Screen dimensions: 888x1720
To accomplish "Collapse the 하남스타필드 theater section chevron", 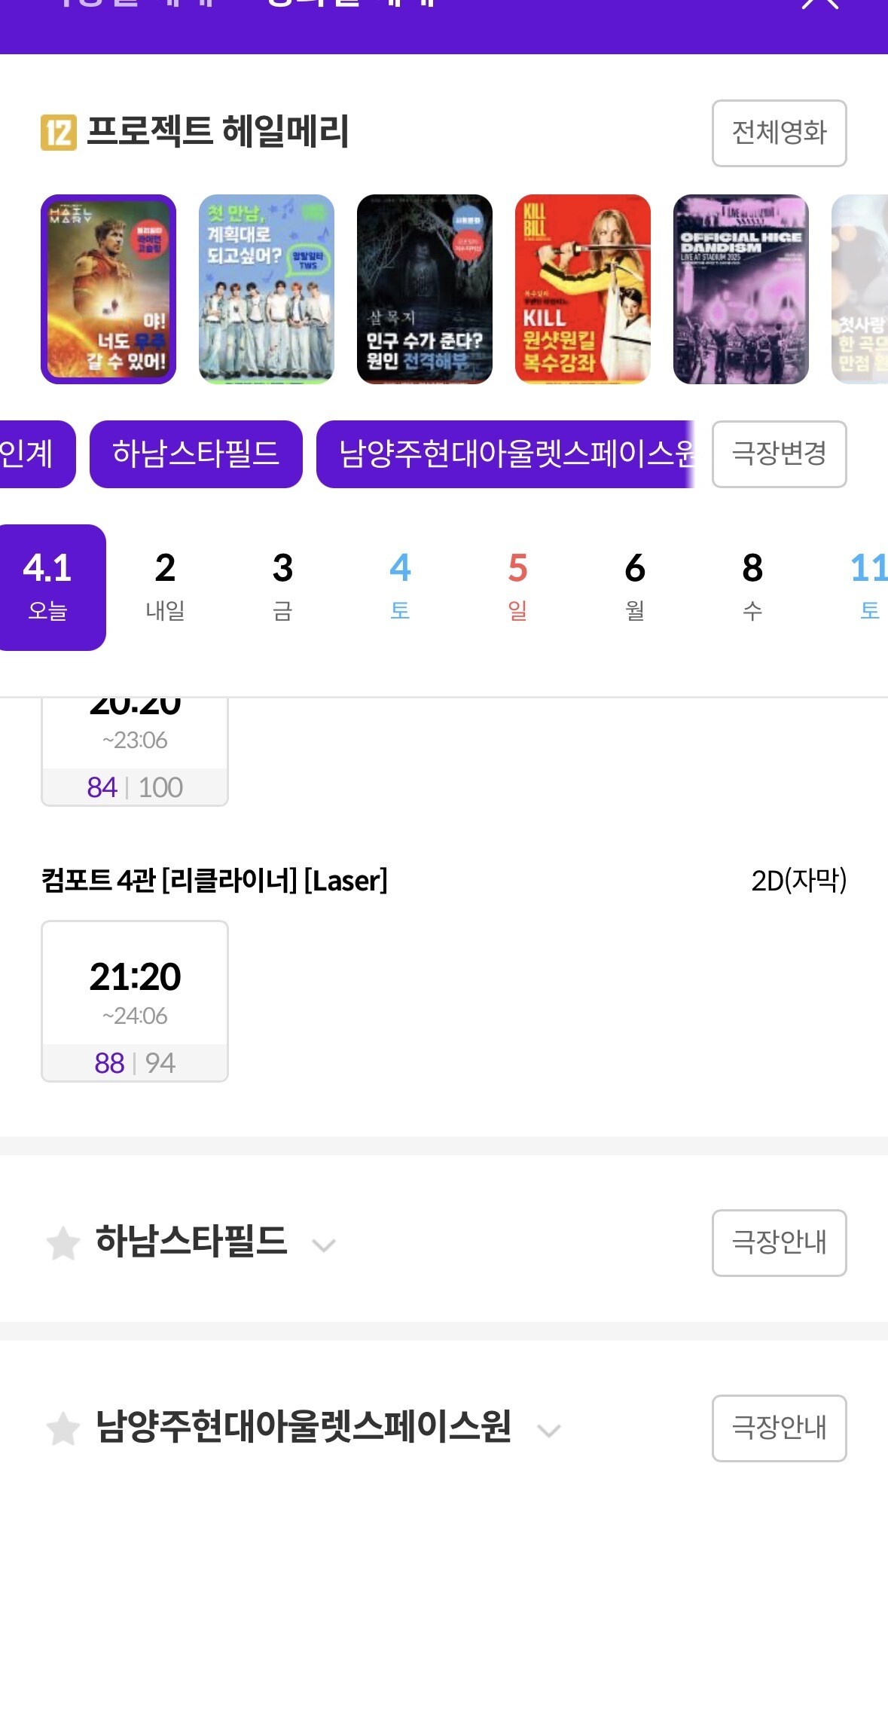I will [324, 1245].
